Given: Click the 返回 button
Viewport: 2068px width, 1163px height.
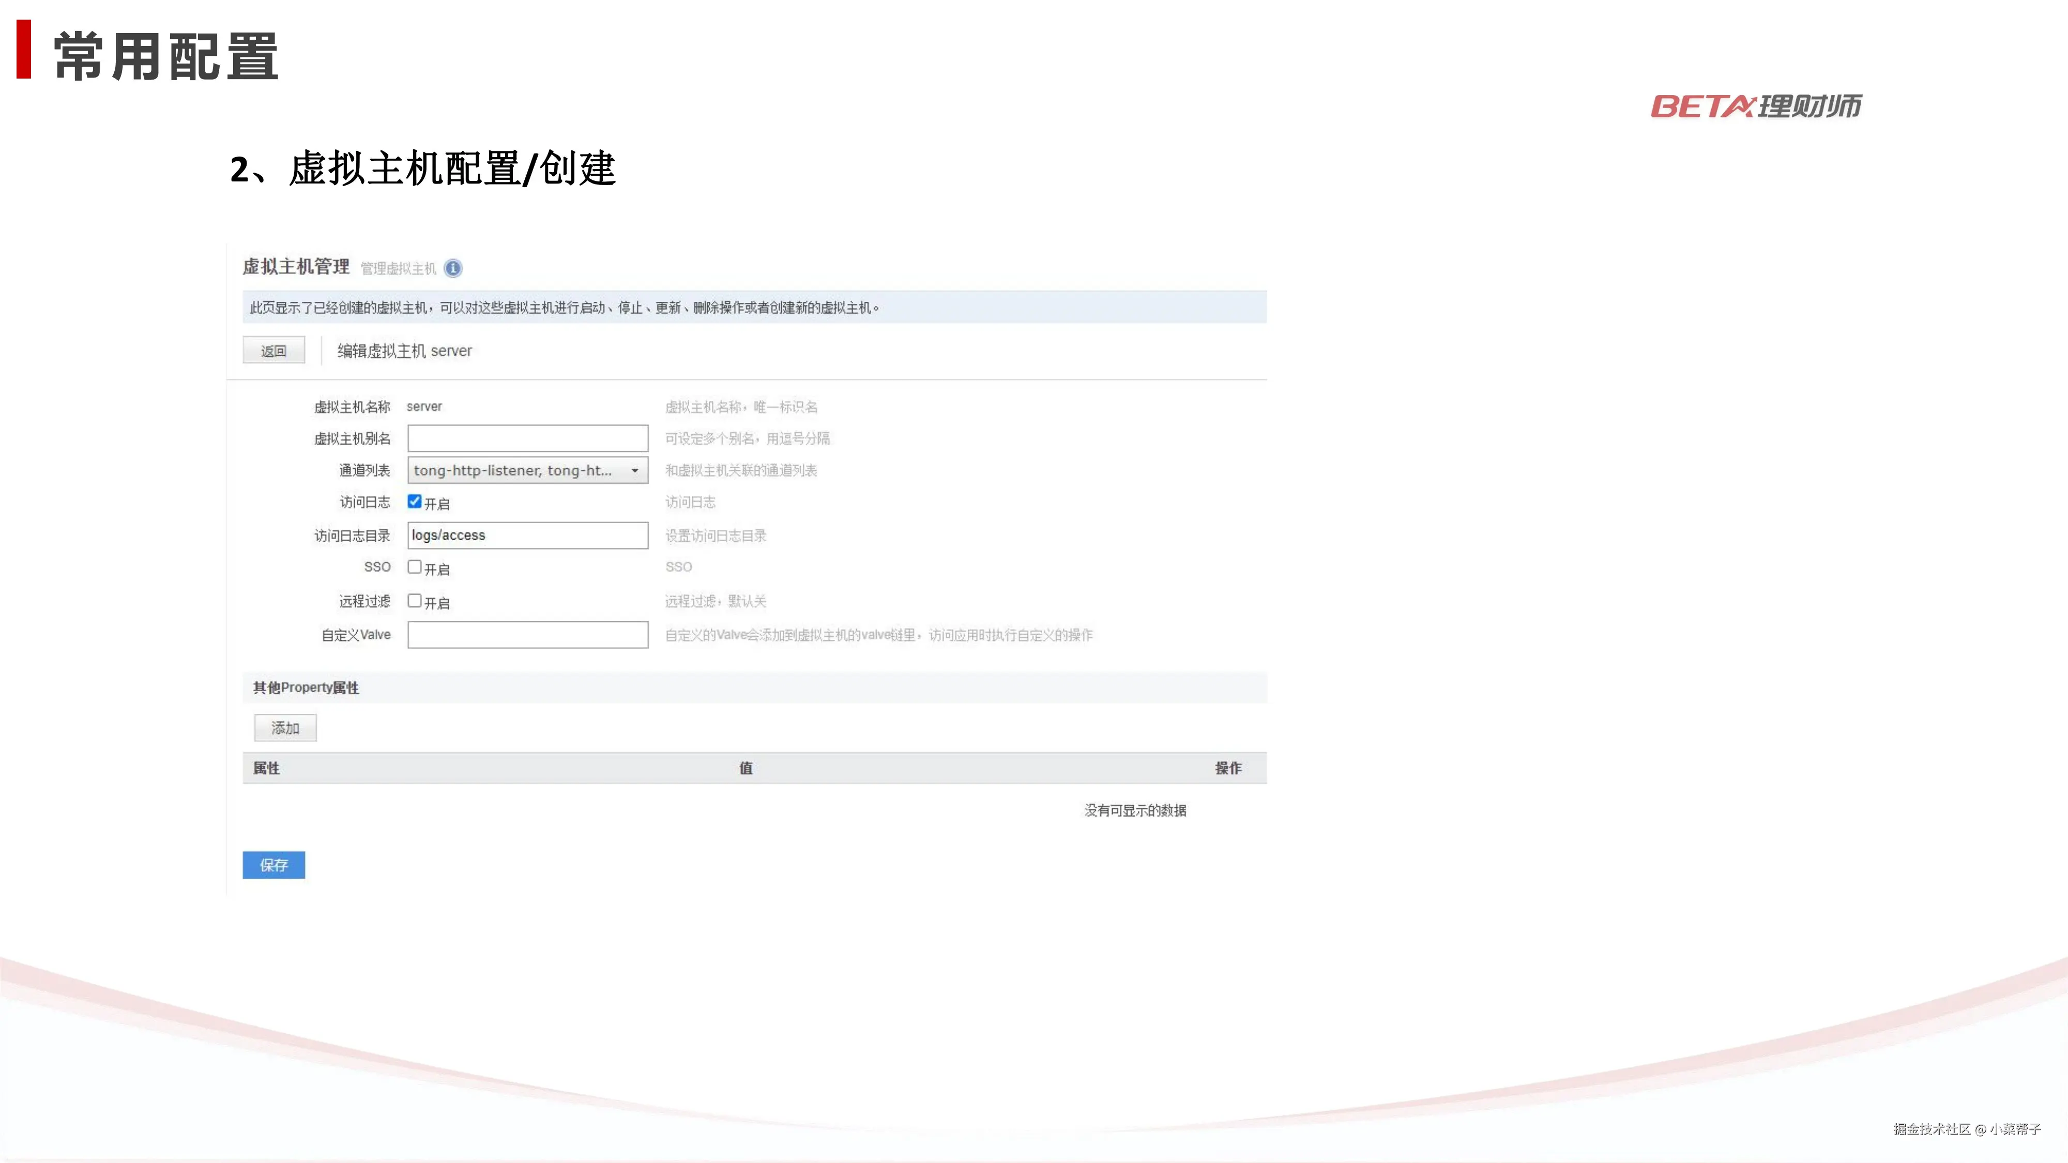Looking at the screenshot, I should (x=274, y=351).
